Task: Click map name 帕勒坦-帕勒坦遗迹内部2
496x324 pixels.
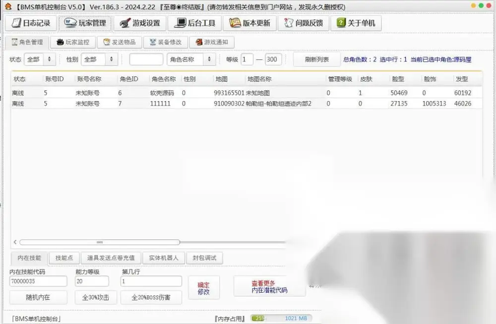Action: coord(278,104)
